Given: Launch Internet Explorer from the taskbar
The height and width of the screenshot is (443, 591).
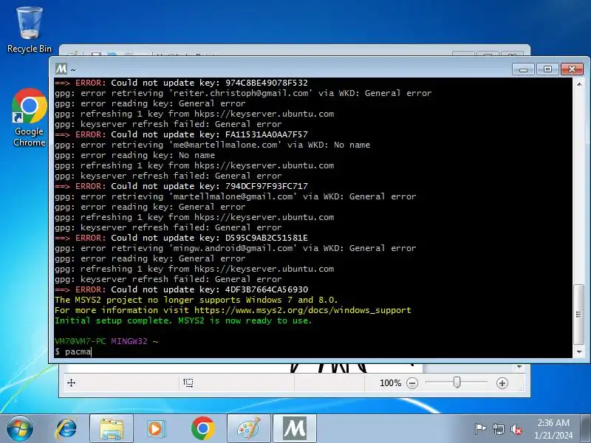Looking at the screenshot, I should (x=66, y=428).
